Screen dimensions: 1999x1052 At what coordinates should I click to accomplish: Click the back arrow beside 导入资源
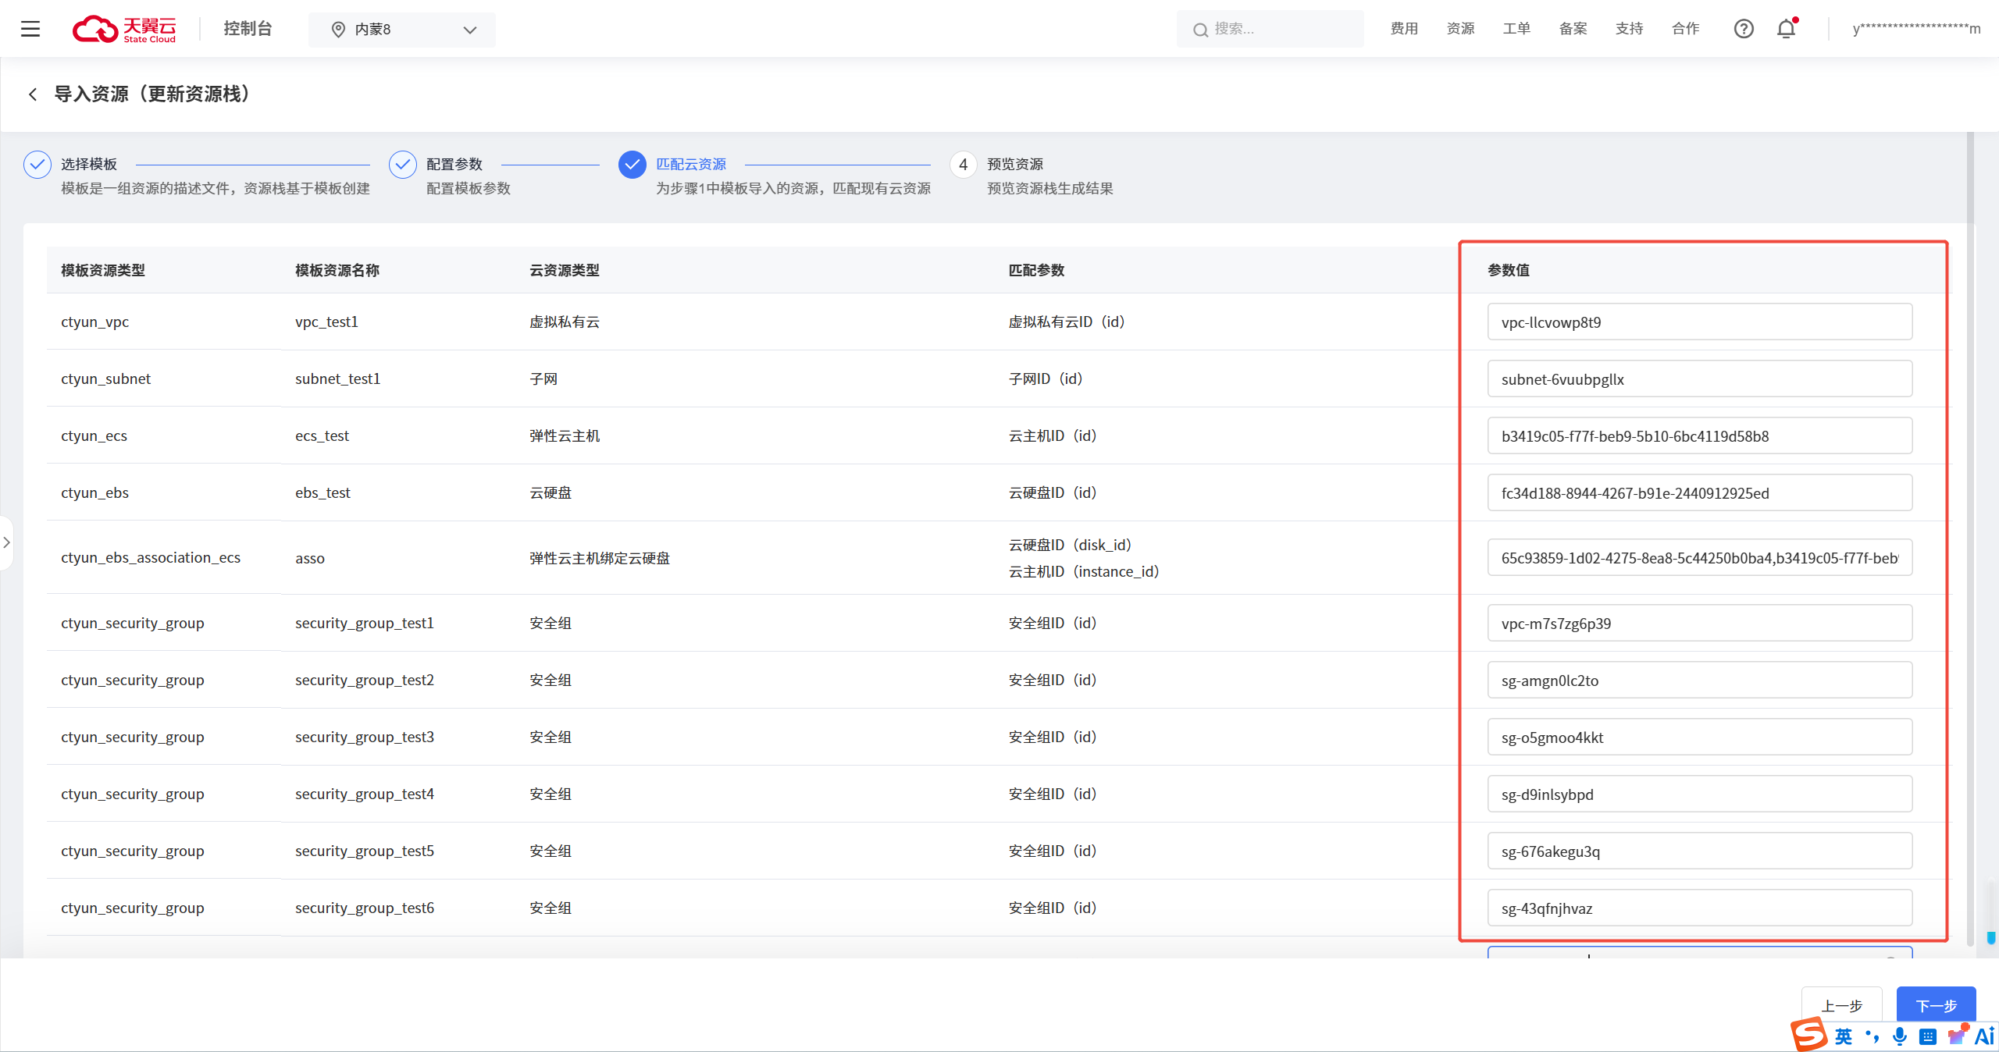33,94
